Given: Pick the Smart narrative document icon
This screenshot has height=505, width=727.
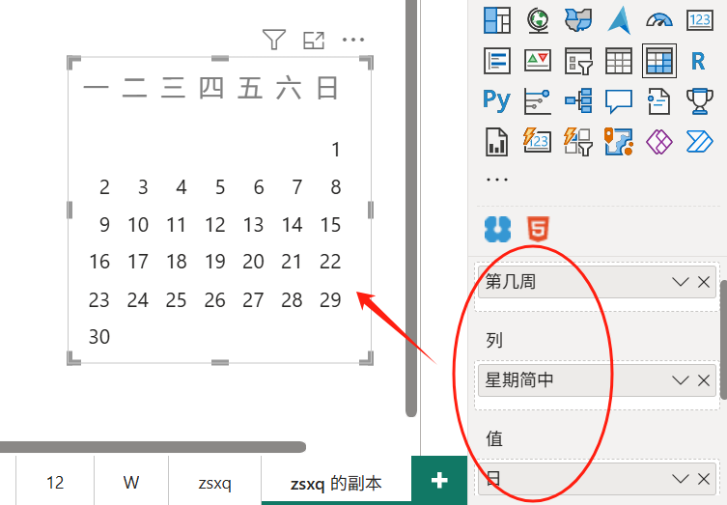Looking at the screenshot, I should 659,100.
